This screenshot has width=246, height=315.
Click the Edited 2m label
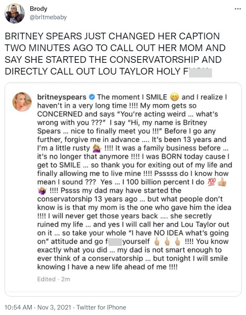tap(54, 279)
